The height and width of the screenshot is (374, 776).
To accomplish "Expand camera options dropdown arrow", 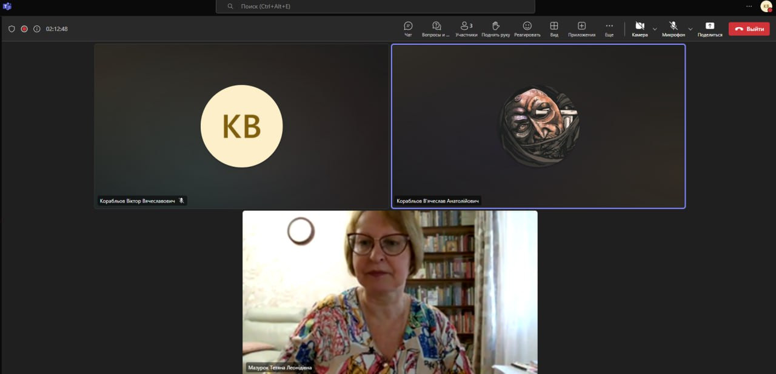I will 655,28.
